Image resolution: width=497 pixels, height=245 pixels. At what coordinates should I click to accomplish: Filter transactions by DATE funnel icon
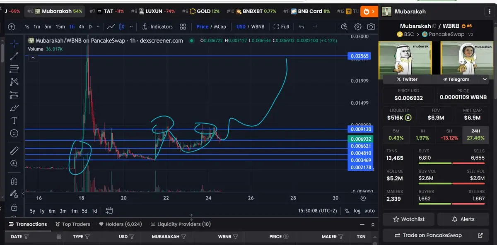[26, 237]
